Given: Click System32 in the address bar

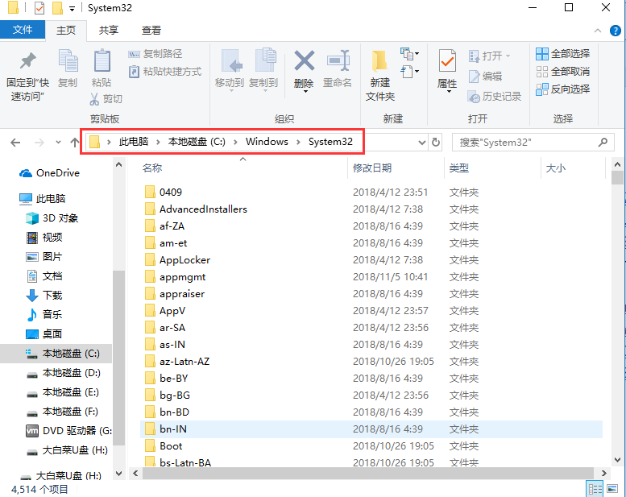Looking at the screenshot, I should [330, 142].
